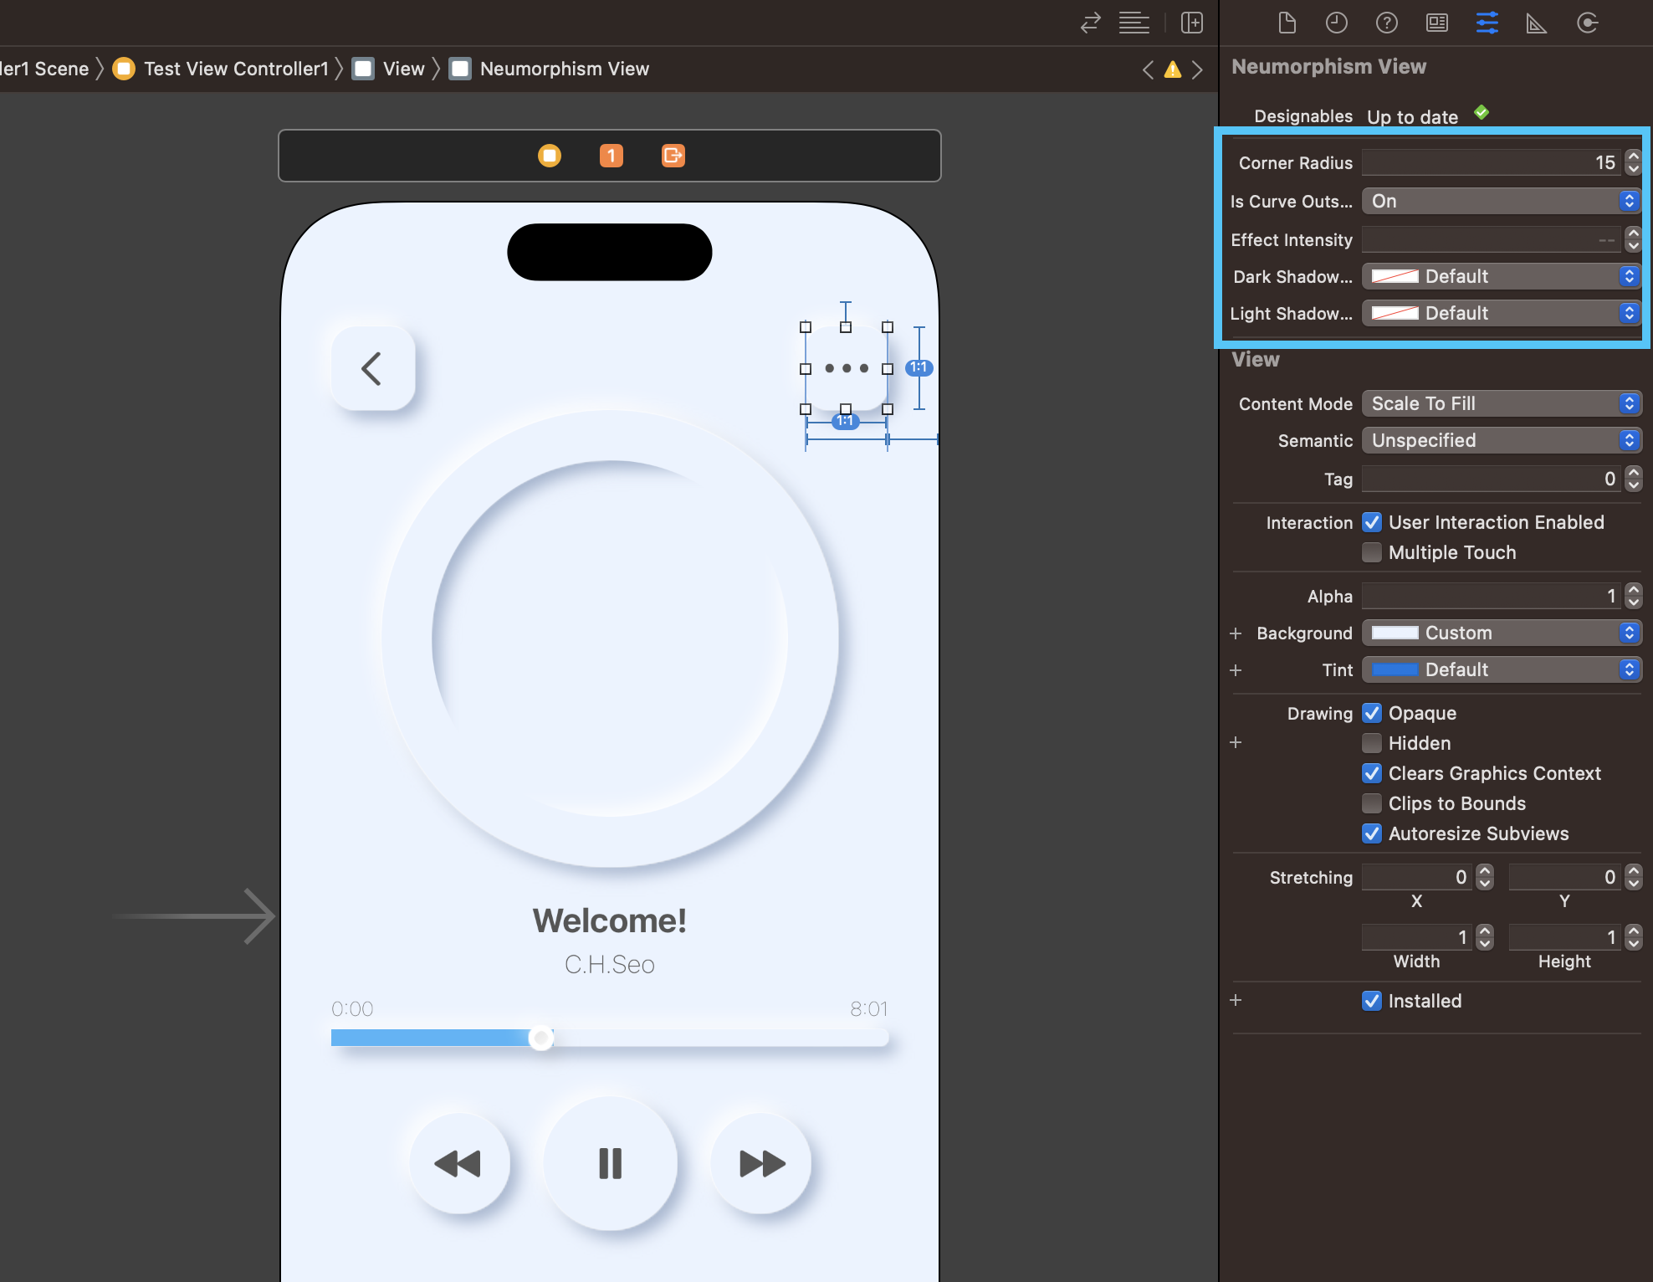Open the Connections inspector

(x=1587, y=23)
